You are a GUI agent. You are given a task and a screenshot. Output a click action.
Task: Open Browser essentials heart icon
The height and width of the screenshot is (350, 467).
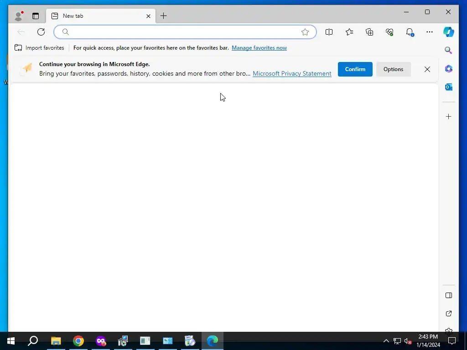(x=389, y=32)
